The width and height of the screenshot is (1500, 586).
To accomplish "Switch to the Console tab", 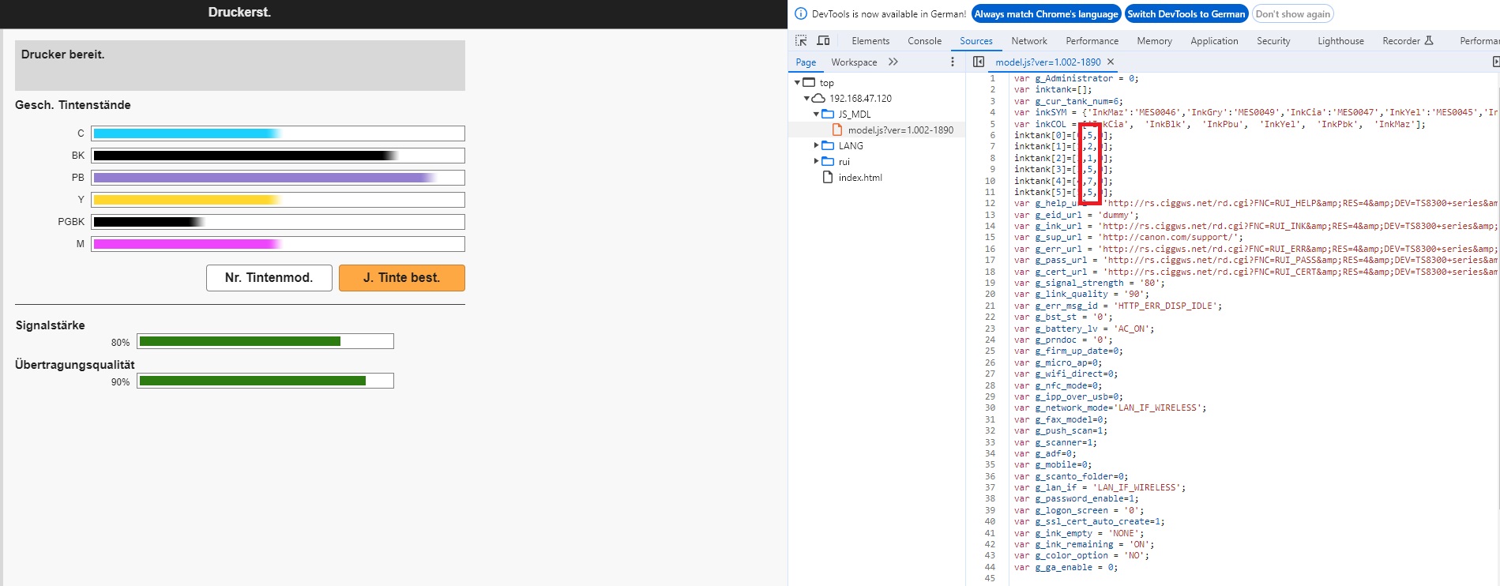I will [924, 40].
